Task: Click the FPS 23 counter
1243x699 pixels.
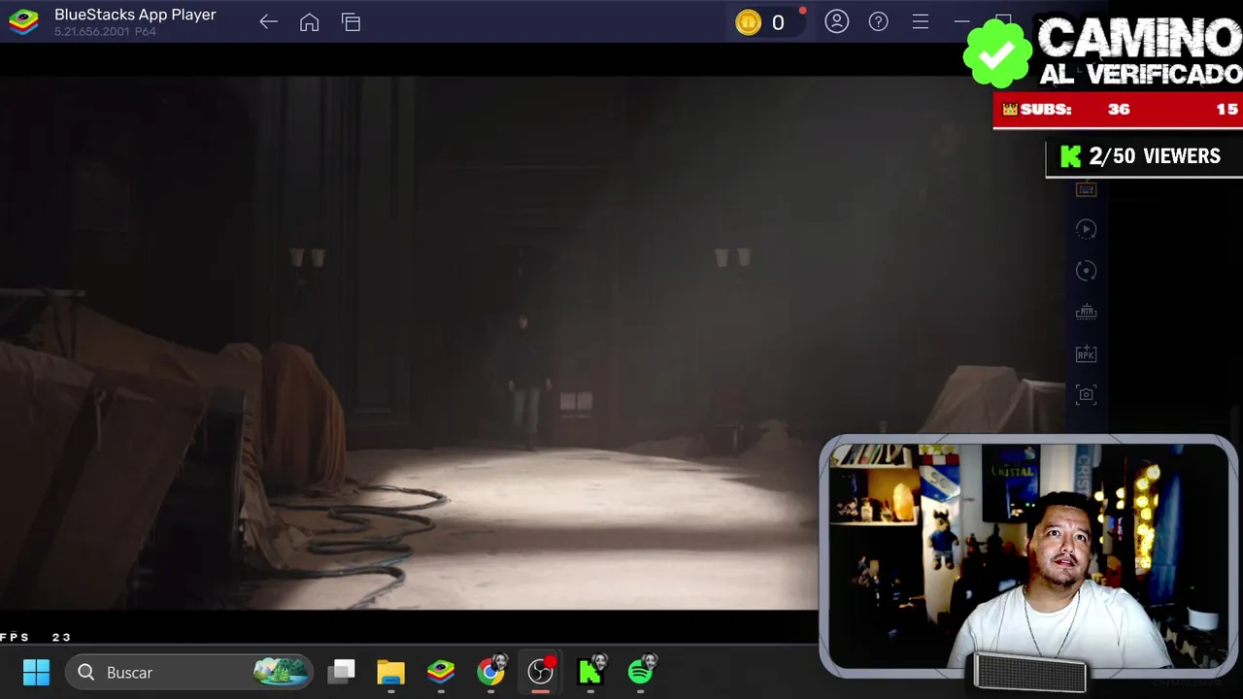Action: pyautogui.click(x=36, y=638)
